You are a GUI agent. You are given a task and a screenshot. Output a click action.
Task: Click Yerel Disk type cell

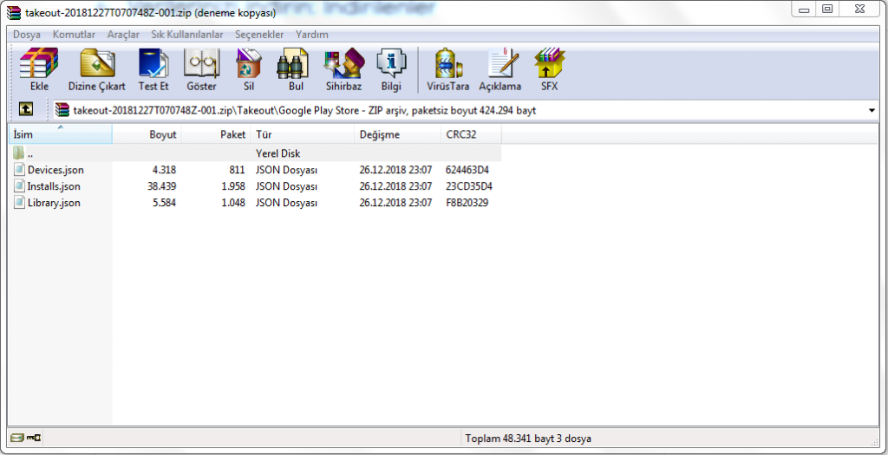(277, 153)
